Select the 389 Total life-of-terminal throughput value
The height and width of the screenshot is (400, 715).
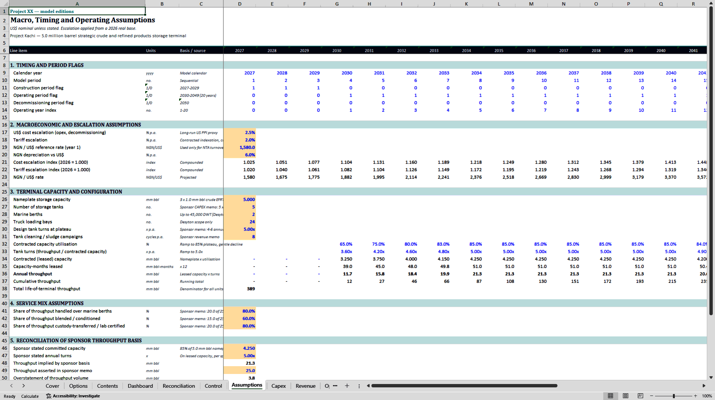coord(239,288)
